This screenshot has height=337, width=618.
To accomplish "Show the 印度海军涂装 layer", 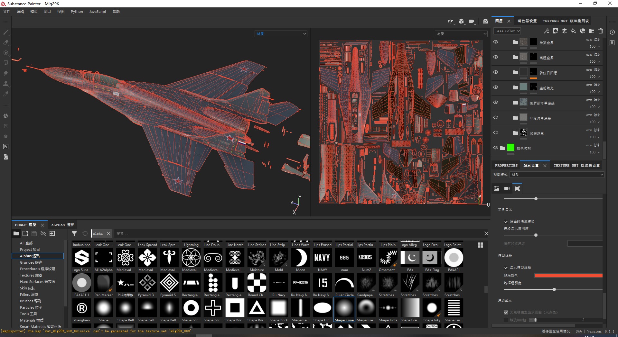I will [496, 117].
